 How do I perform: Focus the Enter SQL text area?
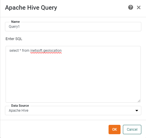[x=73, y=74]
